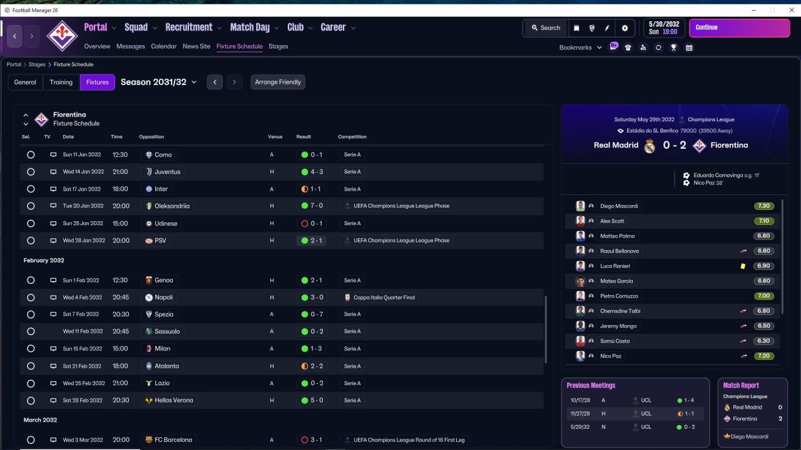
Task: Switch to the Stages tab
Action: (278, 46)
